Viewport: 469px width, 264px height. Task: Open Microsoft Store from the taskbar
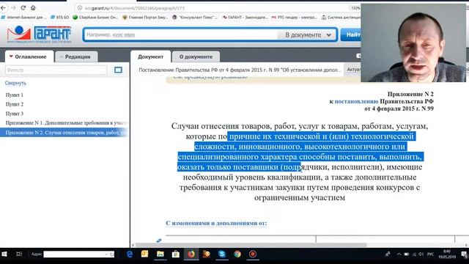176,254
